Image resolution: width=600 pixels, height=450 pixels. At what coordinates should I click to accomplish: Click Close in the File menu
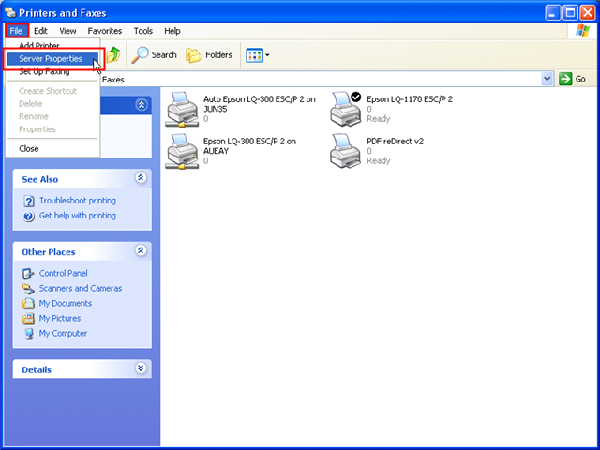tap(29, 148)
